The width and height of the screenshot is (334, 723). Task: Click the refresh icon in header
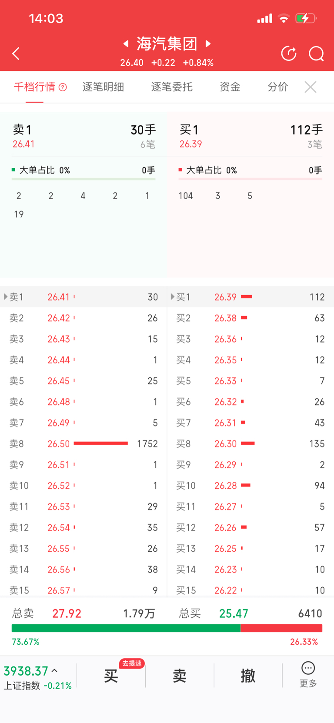pyautogui.click(x=289, y=53)
